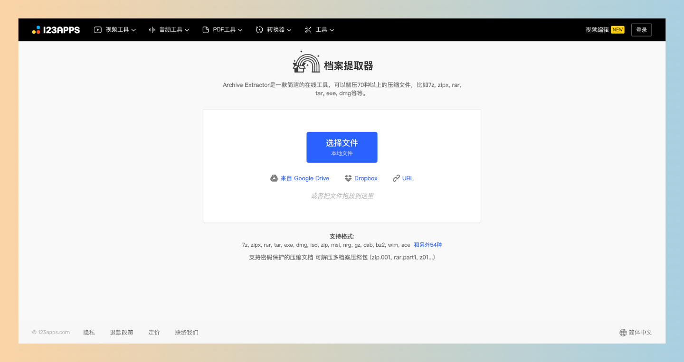Open Google Drive file picker
Screen dimensions: 684x362
pos(300,178)
